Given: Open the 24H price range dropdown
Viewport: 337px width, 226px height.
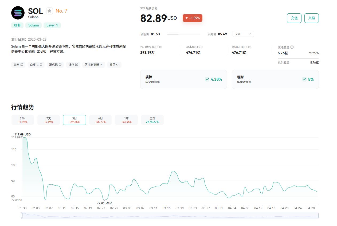Looking at the screenshot, I should click(x=243, y=34).
